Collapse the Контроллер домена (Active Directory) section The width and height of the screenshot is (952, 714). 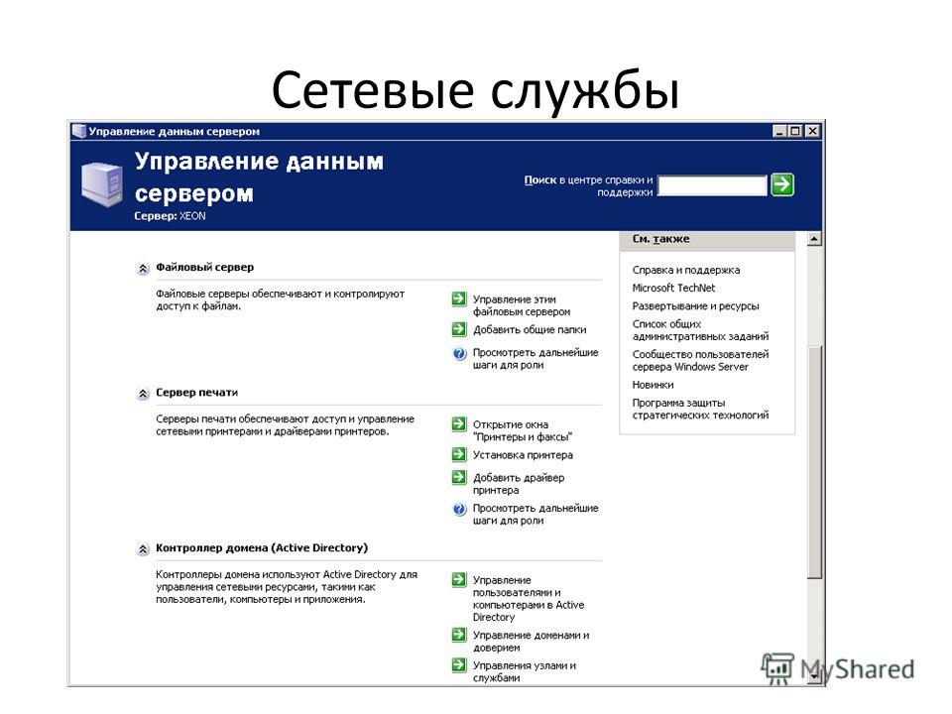143,549
